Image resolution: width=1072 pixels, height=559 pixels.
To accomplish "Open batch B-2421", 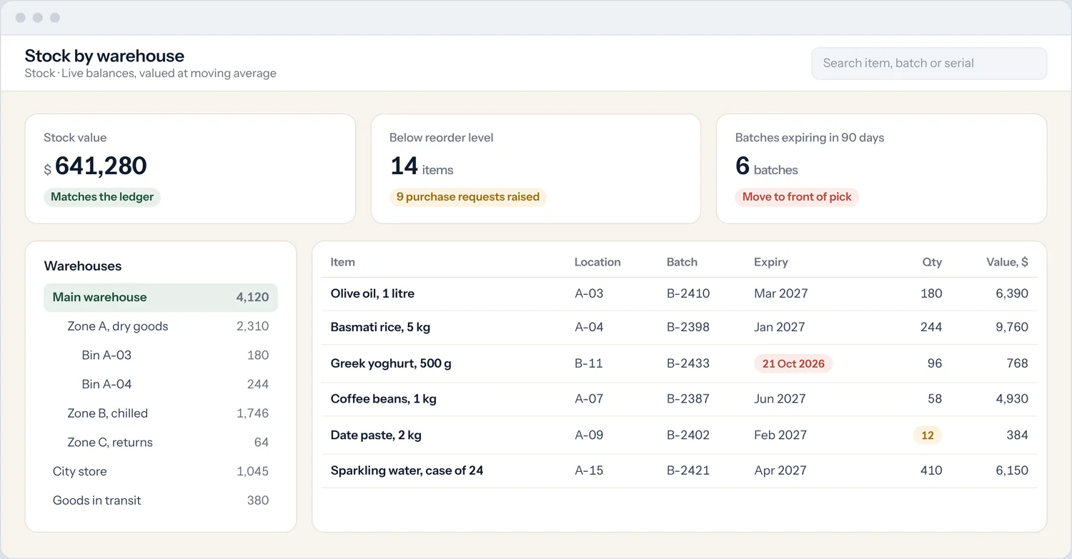I will (x=688, y=470).
